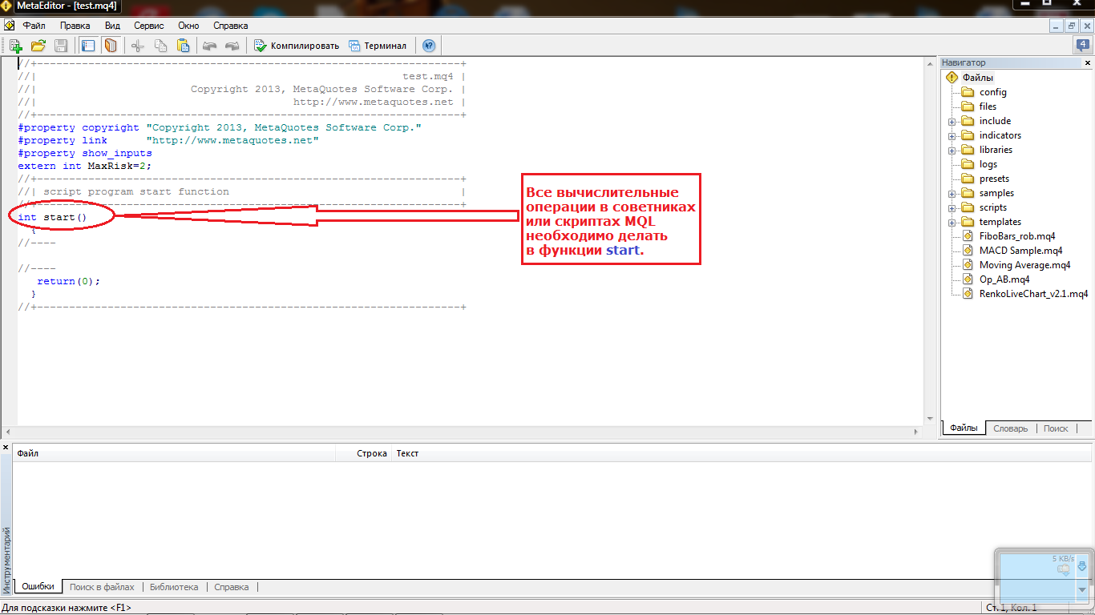This screenshot has width=1095, height=615.
Task: Select the Файлы root node
Action: tap(978, 78)
